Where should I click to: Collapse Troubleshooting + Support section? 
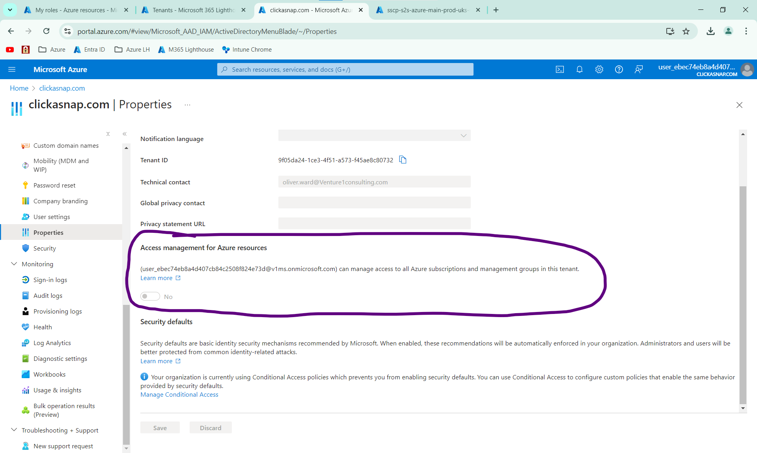tap(14, 430)
